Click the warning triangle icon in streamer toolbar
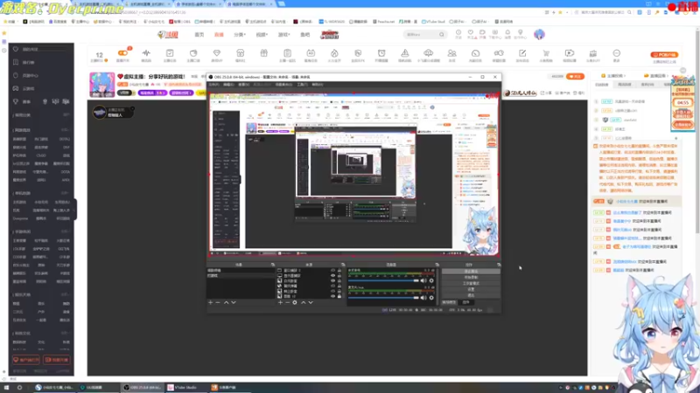Screen dimensions: 700x393 pyautogui.click(x=405, y=55)
